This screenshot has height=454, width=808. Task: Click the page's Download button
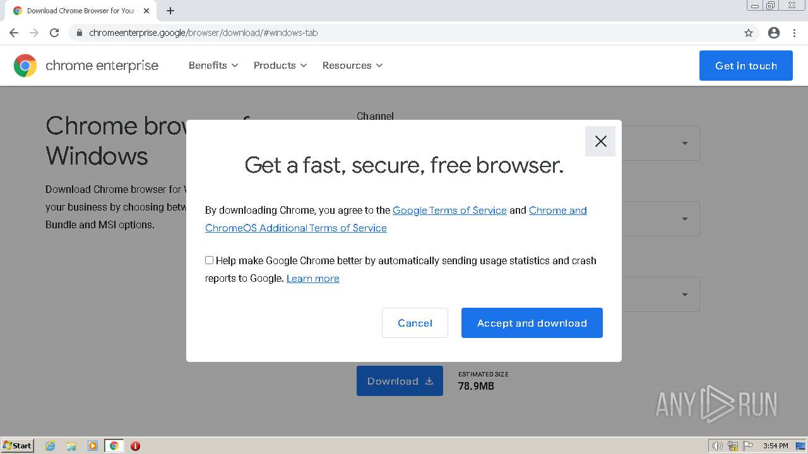point(400,381)
